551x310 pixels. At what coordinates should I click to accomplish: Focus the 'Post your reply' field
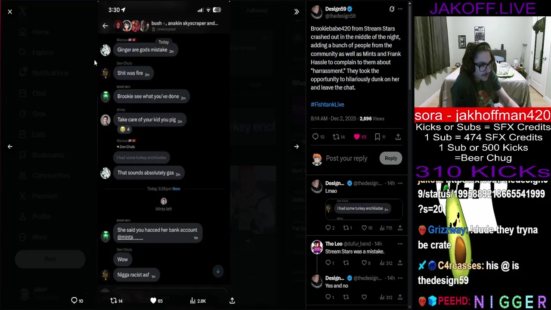347,158
